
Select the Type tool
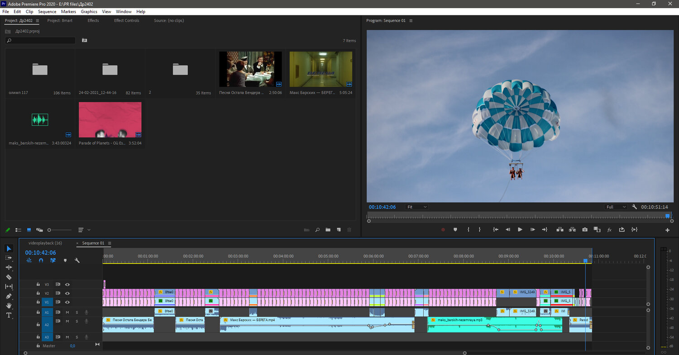point(9,315)
